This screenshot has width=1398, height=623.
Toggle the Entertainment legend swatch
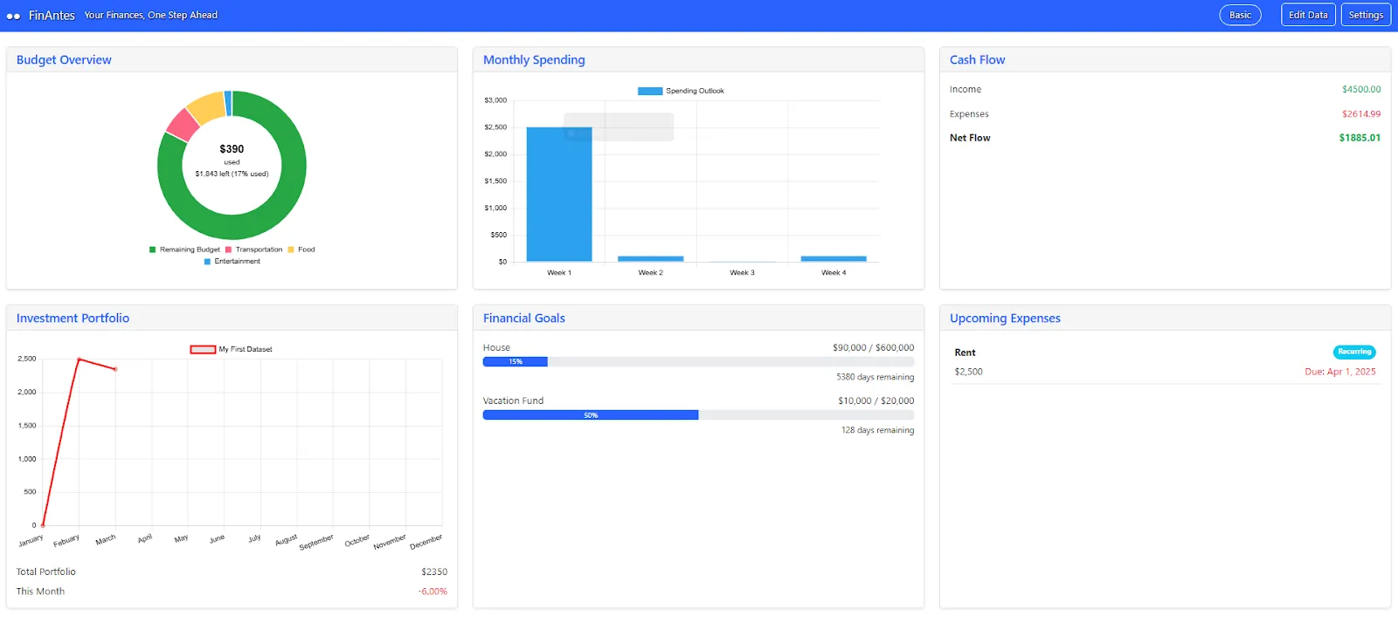coord(207,262)
